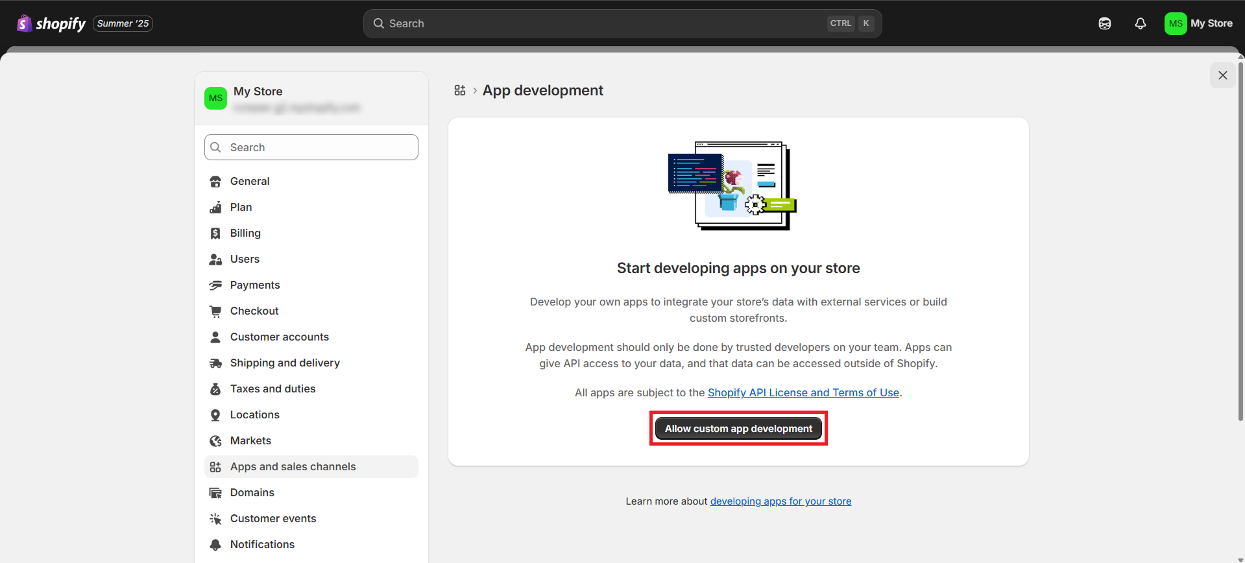Open Shopify API License and Terms of Use link
This screenshot has width=1245, height=563.
pos(803,392)
